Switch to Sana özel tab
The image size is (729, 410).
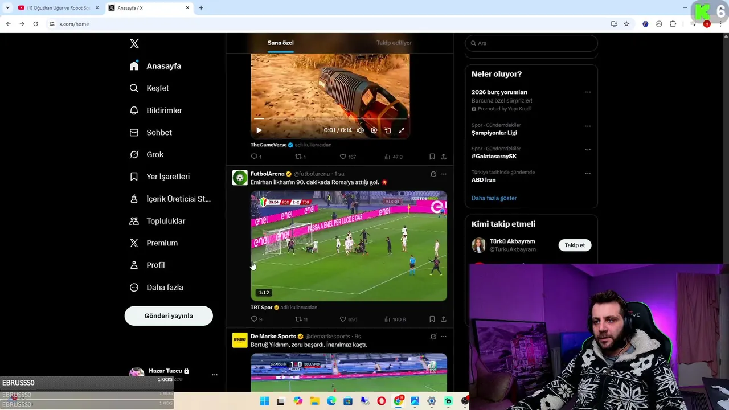tap(281, 43)
